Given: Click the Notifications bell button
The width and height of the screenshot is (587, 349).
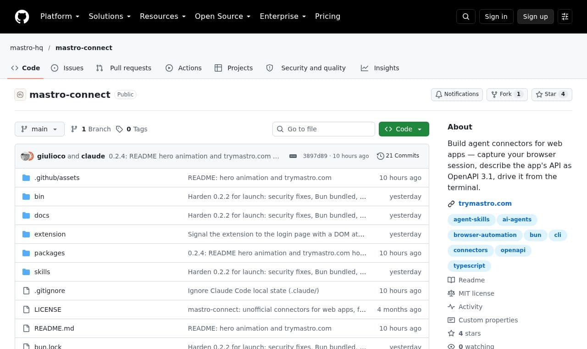Looking at the screenshot, I should [x=457, y=94].
